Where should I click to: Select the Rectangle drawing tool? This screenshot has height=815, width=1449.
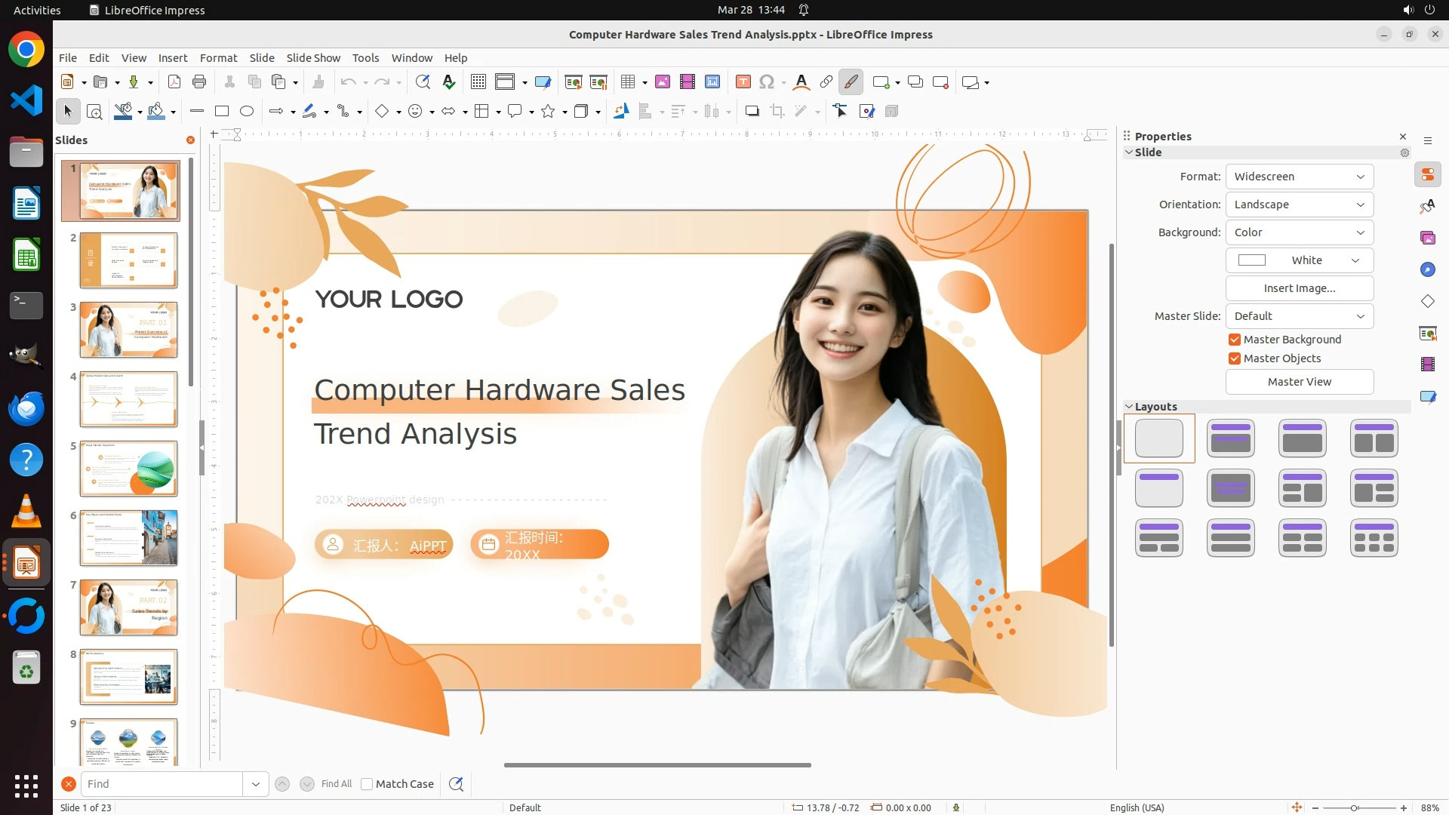222,112
